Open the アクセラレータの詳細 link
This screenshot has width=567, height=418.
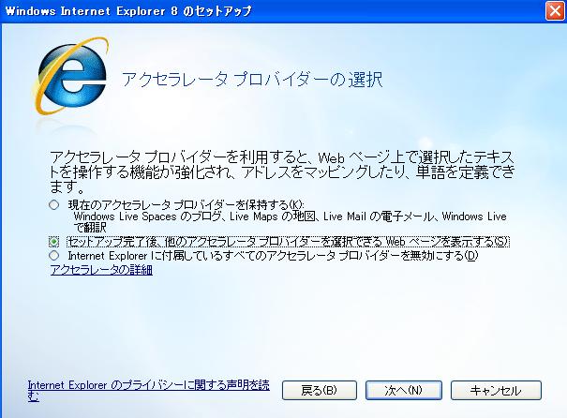(x=101, y=270)
